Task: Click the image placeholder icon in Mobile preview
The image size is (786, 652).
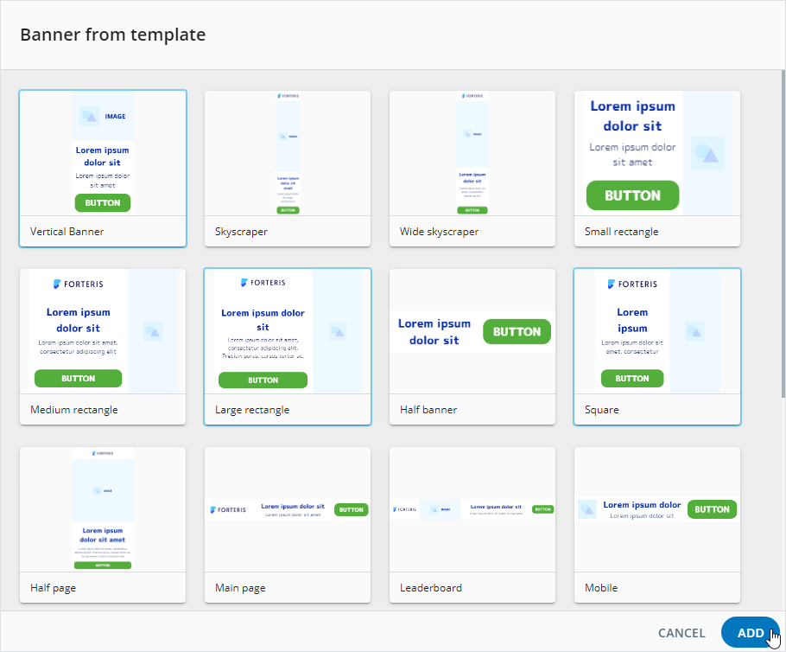Action: (587, 509)
